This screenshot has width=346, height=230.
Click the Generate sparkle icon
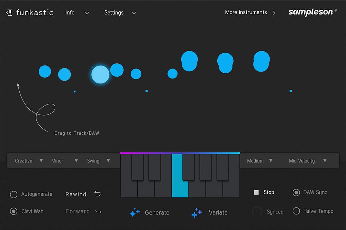tap(135, 212)
